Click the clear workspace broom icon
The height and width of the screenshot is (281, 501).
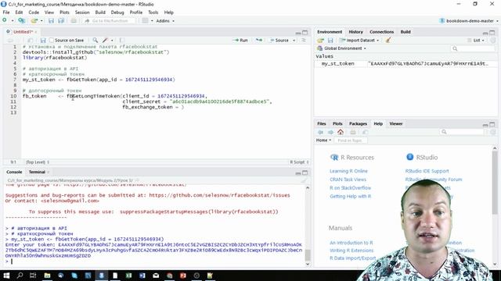pos(388,41)
